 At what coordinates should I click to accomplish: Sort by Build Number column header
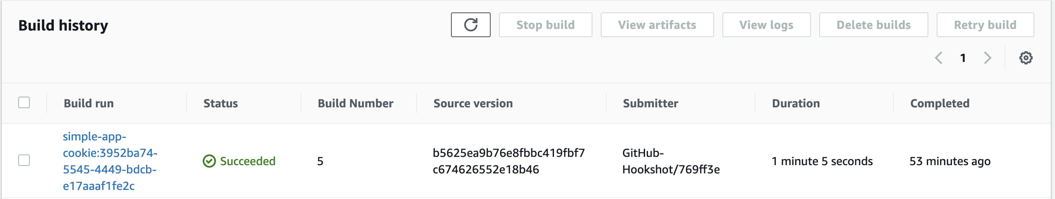(x=355, y=103)
